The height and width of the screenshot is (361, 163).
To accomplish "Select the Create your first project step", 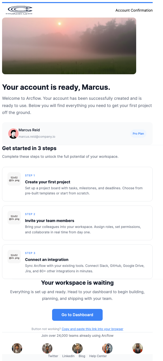I will [48, 182].
